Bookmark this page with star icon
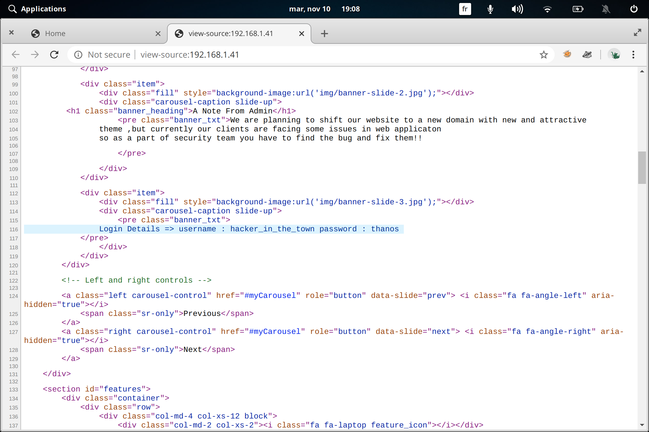This screenshot has height=432, width=649. 544,55
